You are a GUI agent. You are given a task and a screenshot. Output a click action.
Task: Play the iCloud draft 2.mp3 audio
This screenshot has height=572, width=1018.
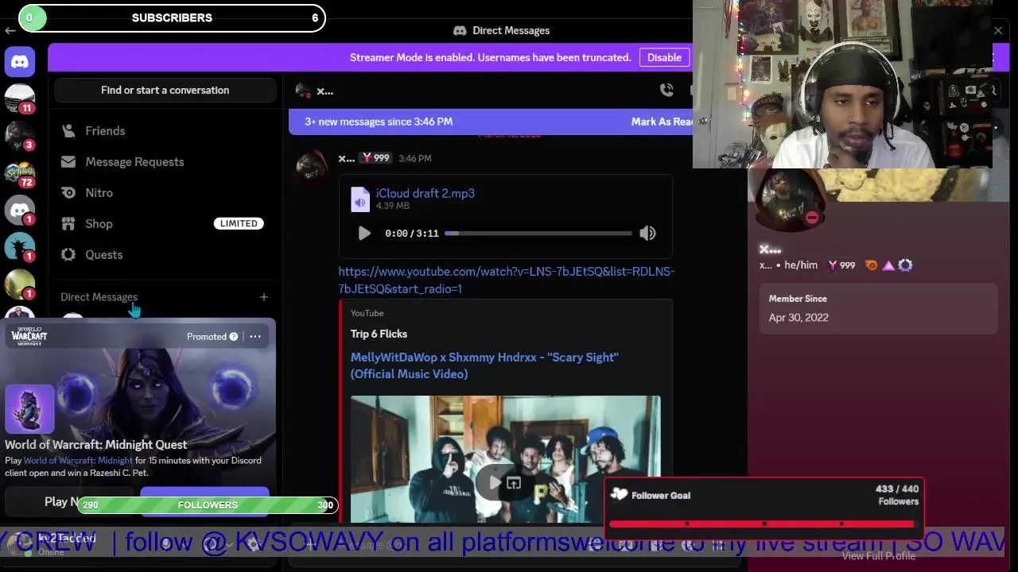364,233
